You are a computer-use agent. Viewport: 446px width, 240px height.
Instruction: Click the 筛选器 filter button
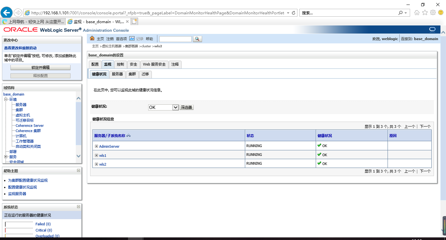point(186,107)
